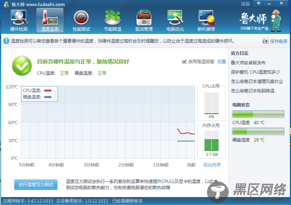
Task: Click the 3分钟前 time axis label
Action: [x=91, y=165]
